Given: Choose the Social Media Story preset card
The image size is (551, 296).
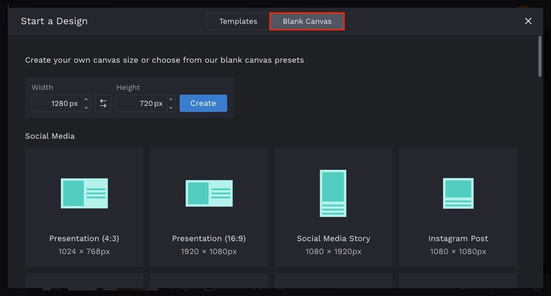Looking at the screenshot, I should point(333,207).
